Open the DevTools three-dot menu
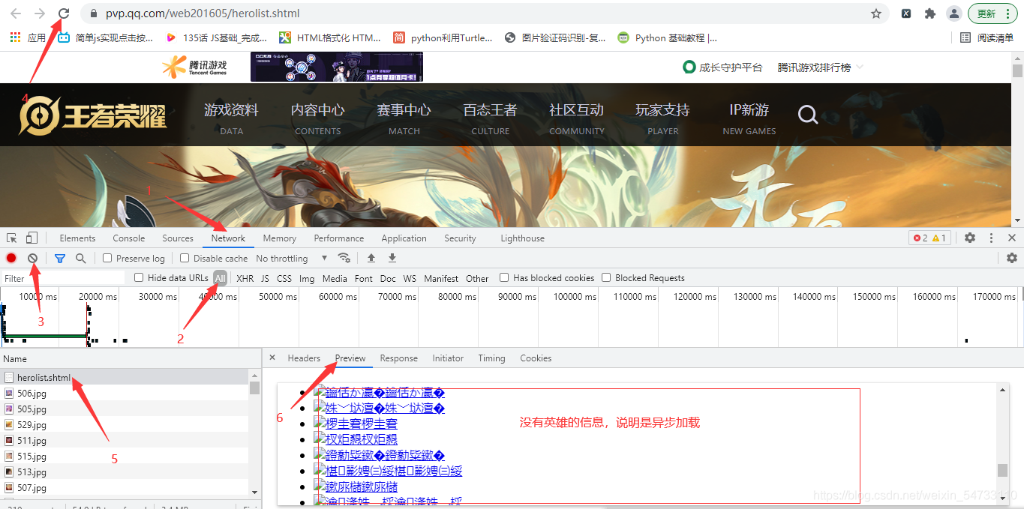 tap(991, 238)
